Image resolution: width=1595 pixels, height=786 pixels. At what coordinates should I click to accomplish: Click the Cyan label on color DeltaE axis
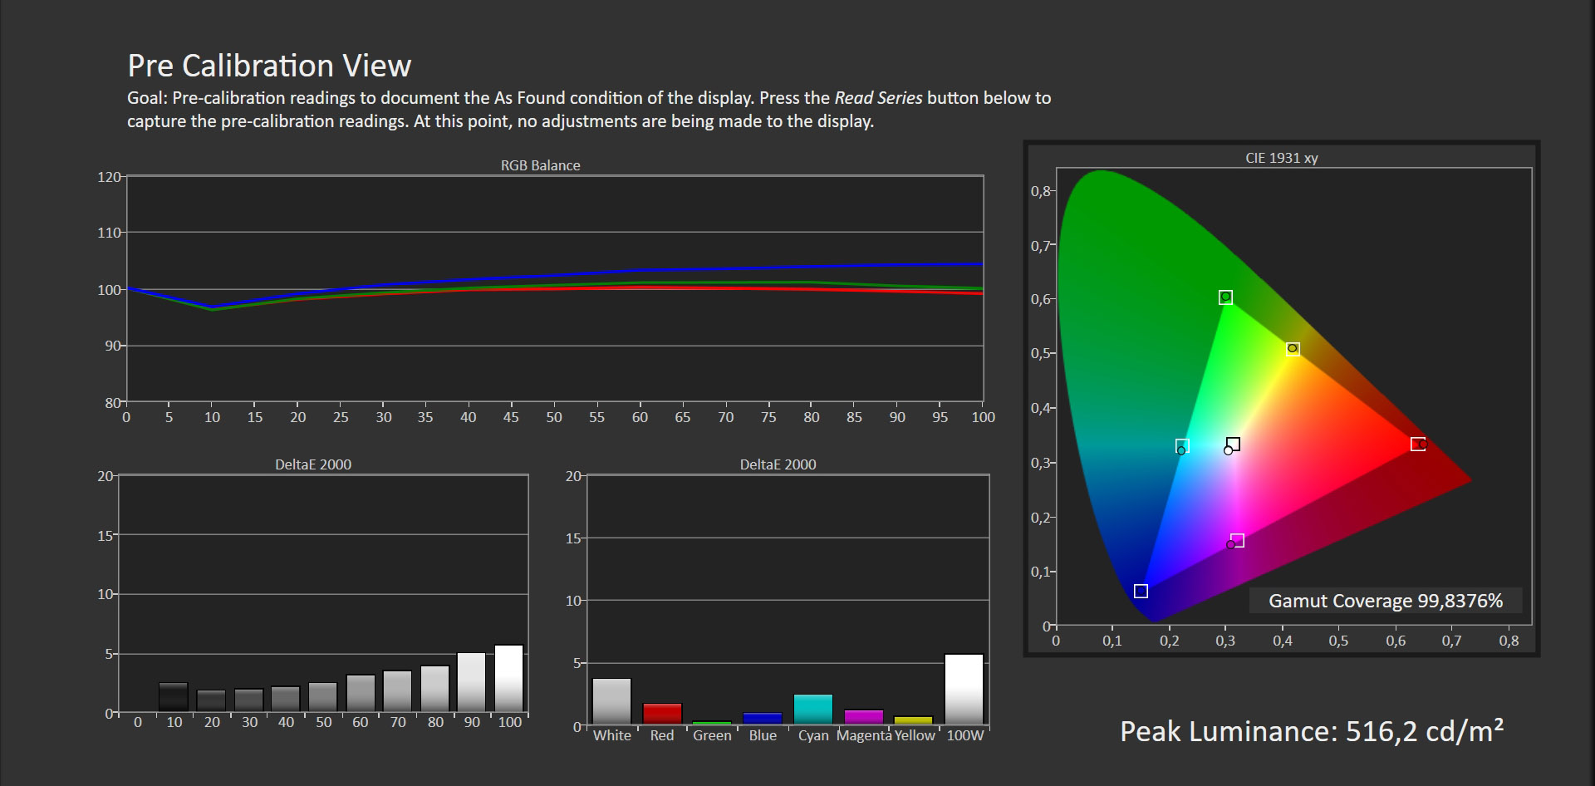point(813,735)
